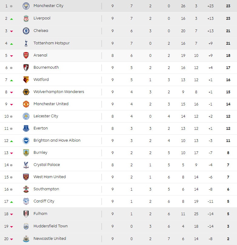237x245 pixels.
Task: Click the Liverpool club crest
Action: pyautogui.click(x=26, y=19)
